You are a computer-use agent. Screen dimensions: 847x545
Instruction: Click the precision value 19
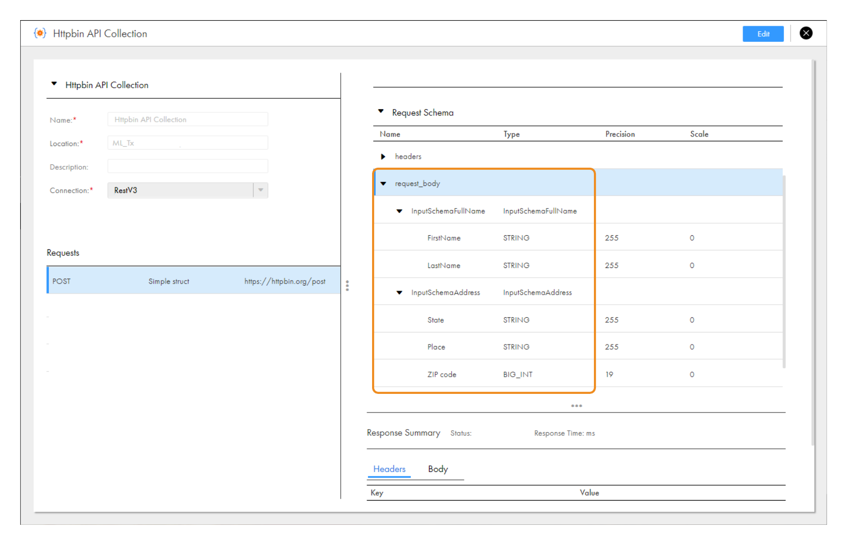tap(609, 374)
